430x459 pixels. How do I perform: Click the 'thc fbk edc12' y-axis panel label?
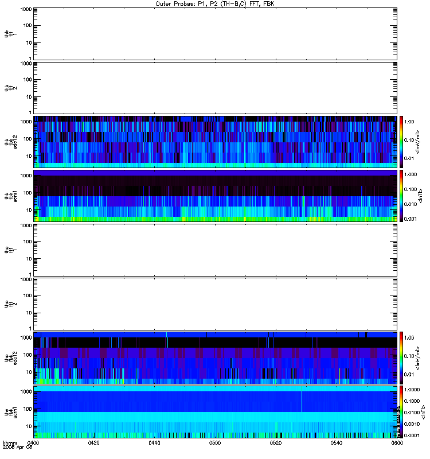click(x=11, y=358)
